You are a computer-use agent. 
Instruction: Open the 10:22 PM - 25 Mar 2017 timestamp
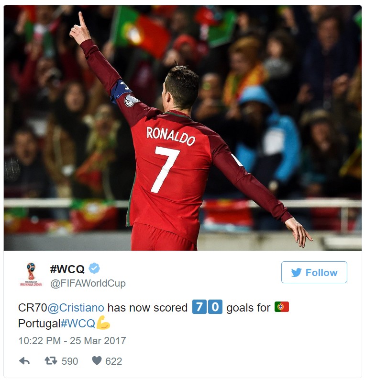point(72,341)
